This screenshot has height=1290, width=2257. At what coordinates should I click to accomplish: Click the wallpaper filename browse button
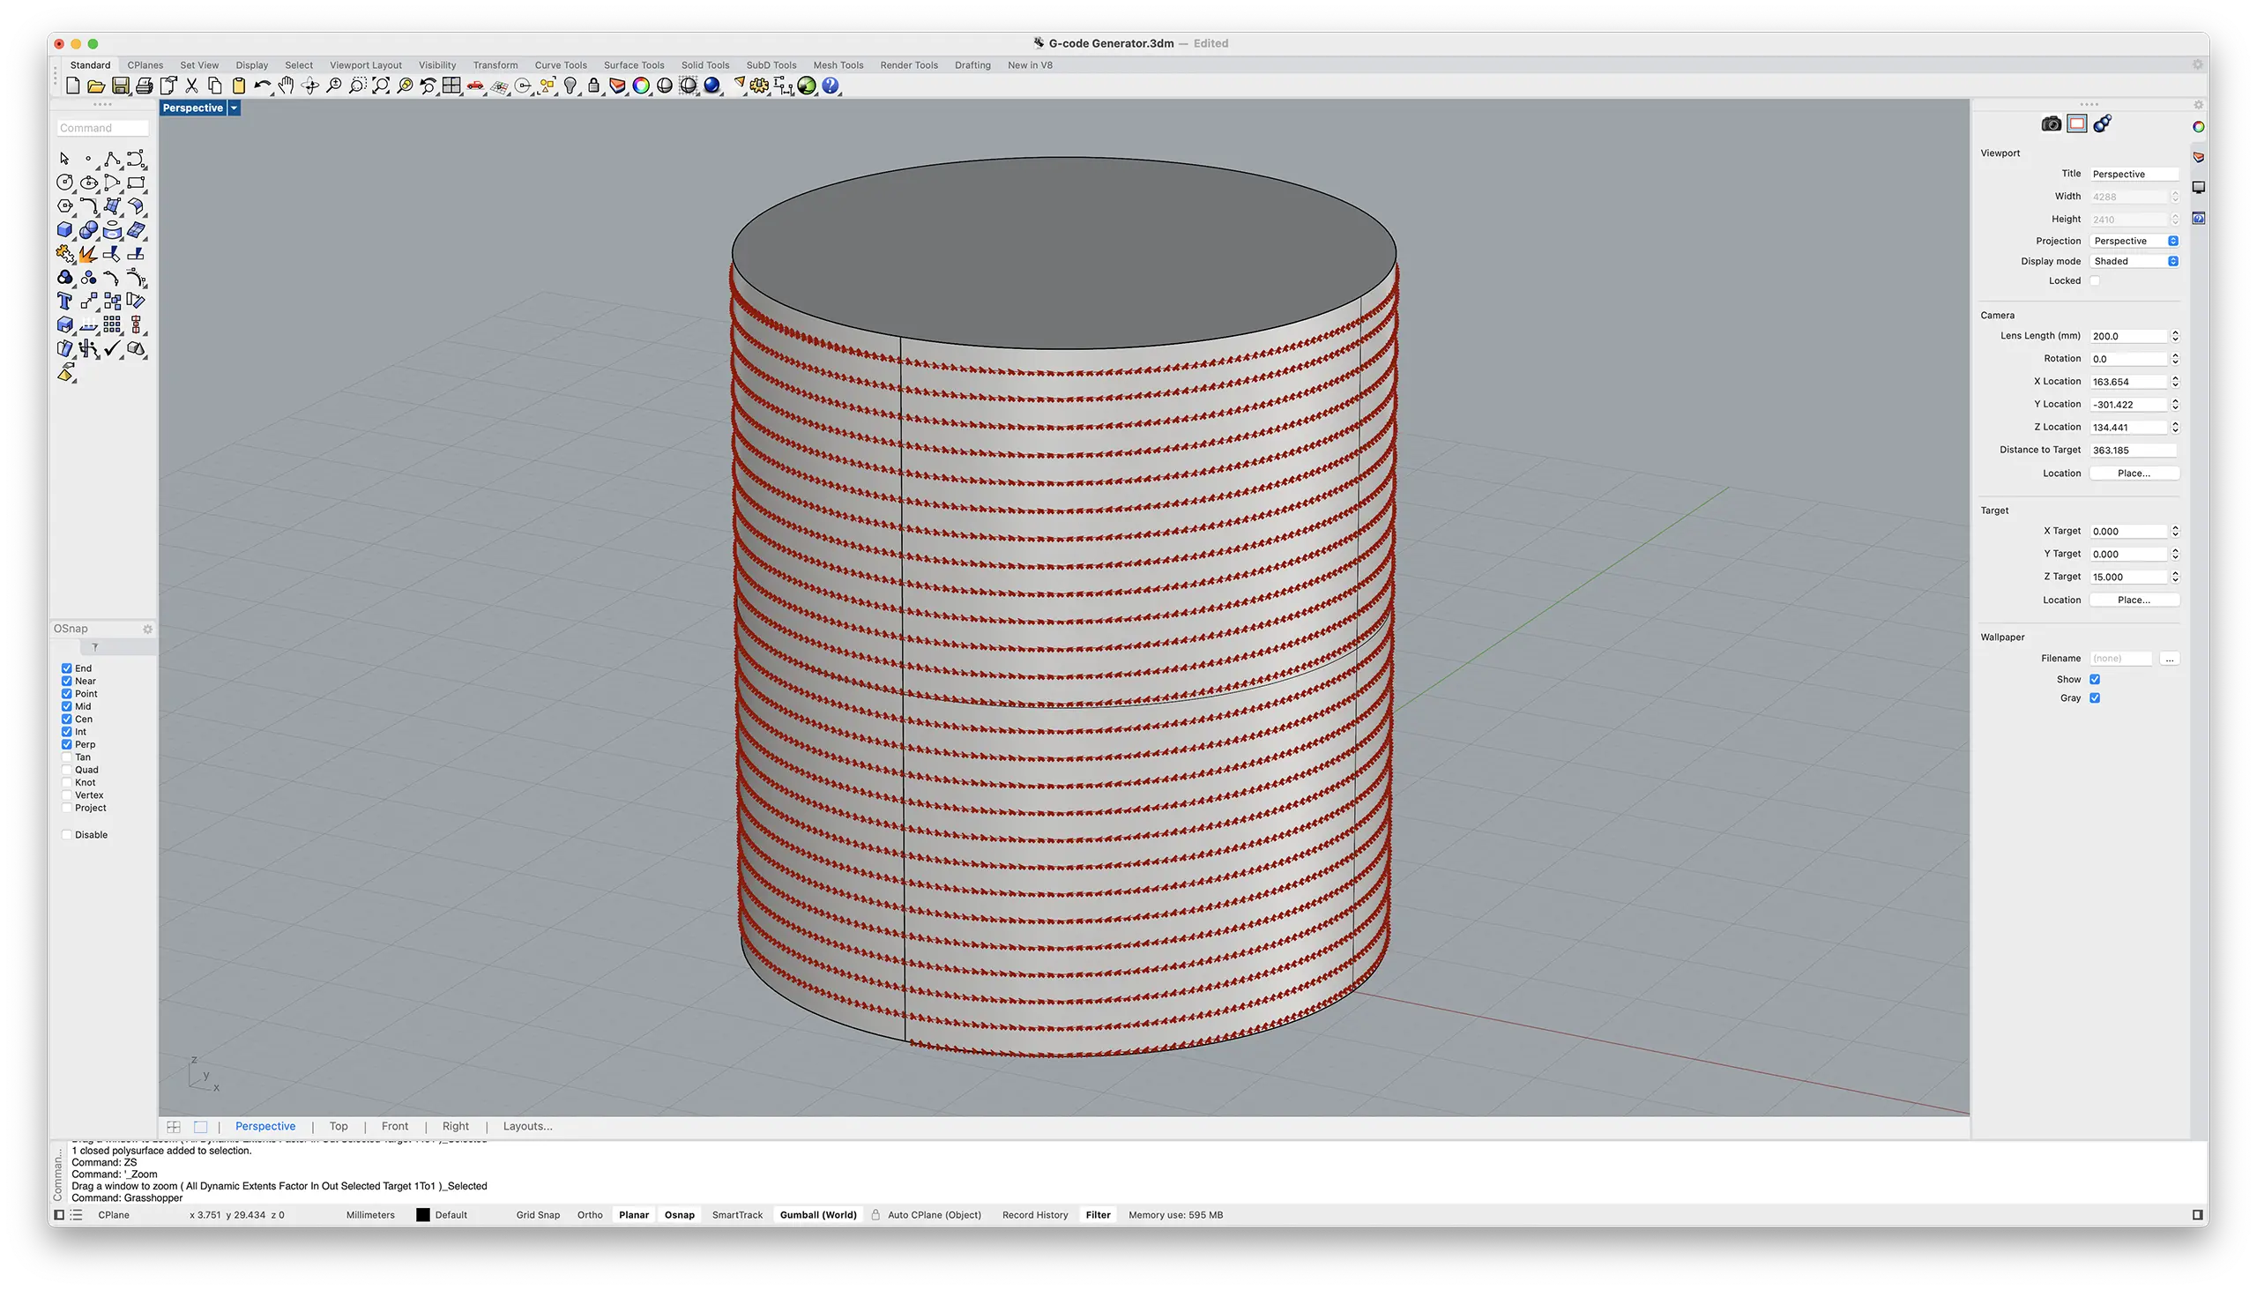point(2170,659)
